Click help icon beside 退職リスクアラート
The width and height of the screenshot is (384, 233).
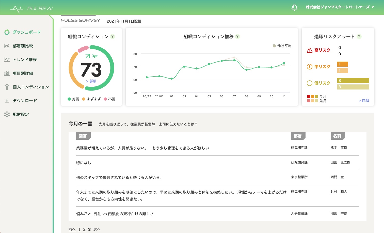pos(359,37)
